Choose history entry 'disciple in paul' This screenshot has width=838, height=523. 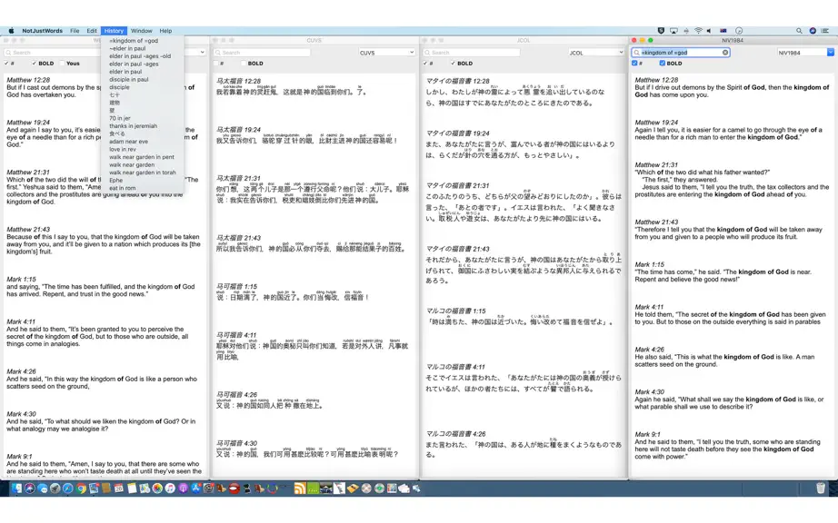[x=142, y=80]
